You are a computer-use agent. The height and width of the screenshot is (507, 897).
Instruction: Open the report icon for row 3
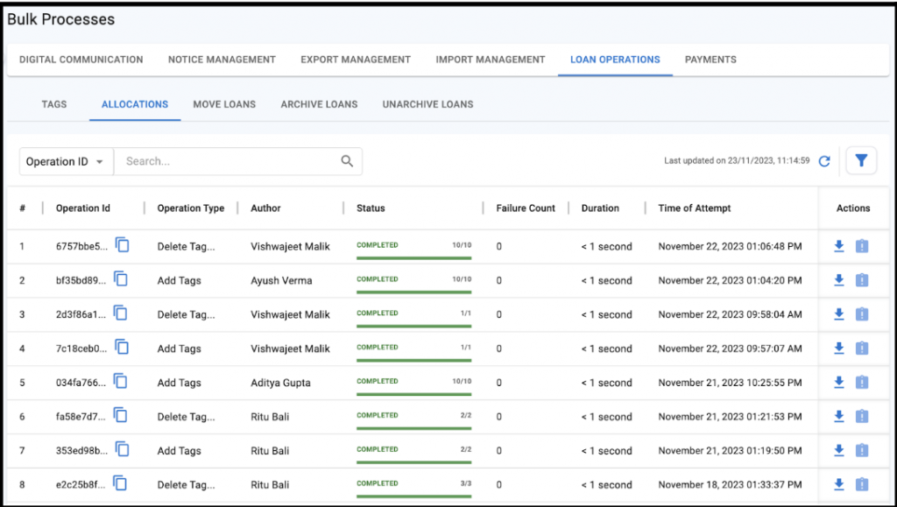coord(861,314)
